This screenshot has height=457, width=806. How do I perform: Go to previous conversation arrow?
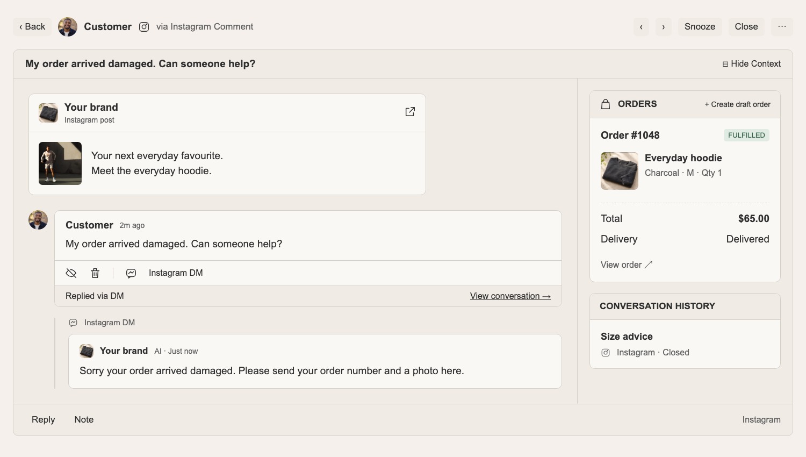click(x=641, y=27)
